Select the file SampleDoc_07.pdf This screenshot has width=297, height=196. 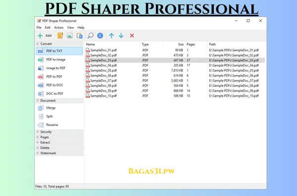point(103,80)
